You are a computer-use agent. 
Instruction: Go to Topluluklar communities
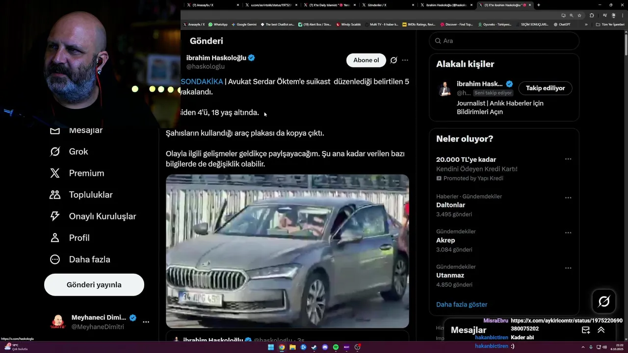pyautogui.click(x=81, y=195)
